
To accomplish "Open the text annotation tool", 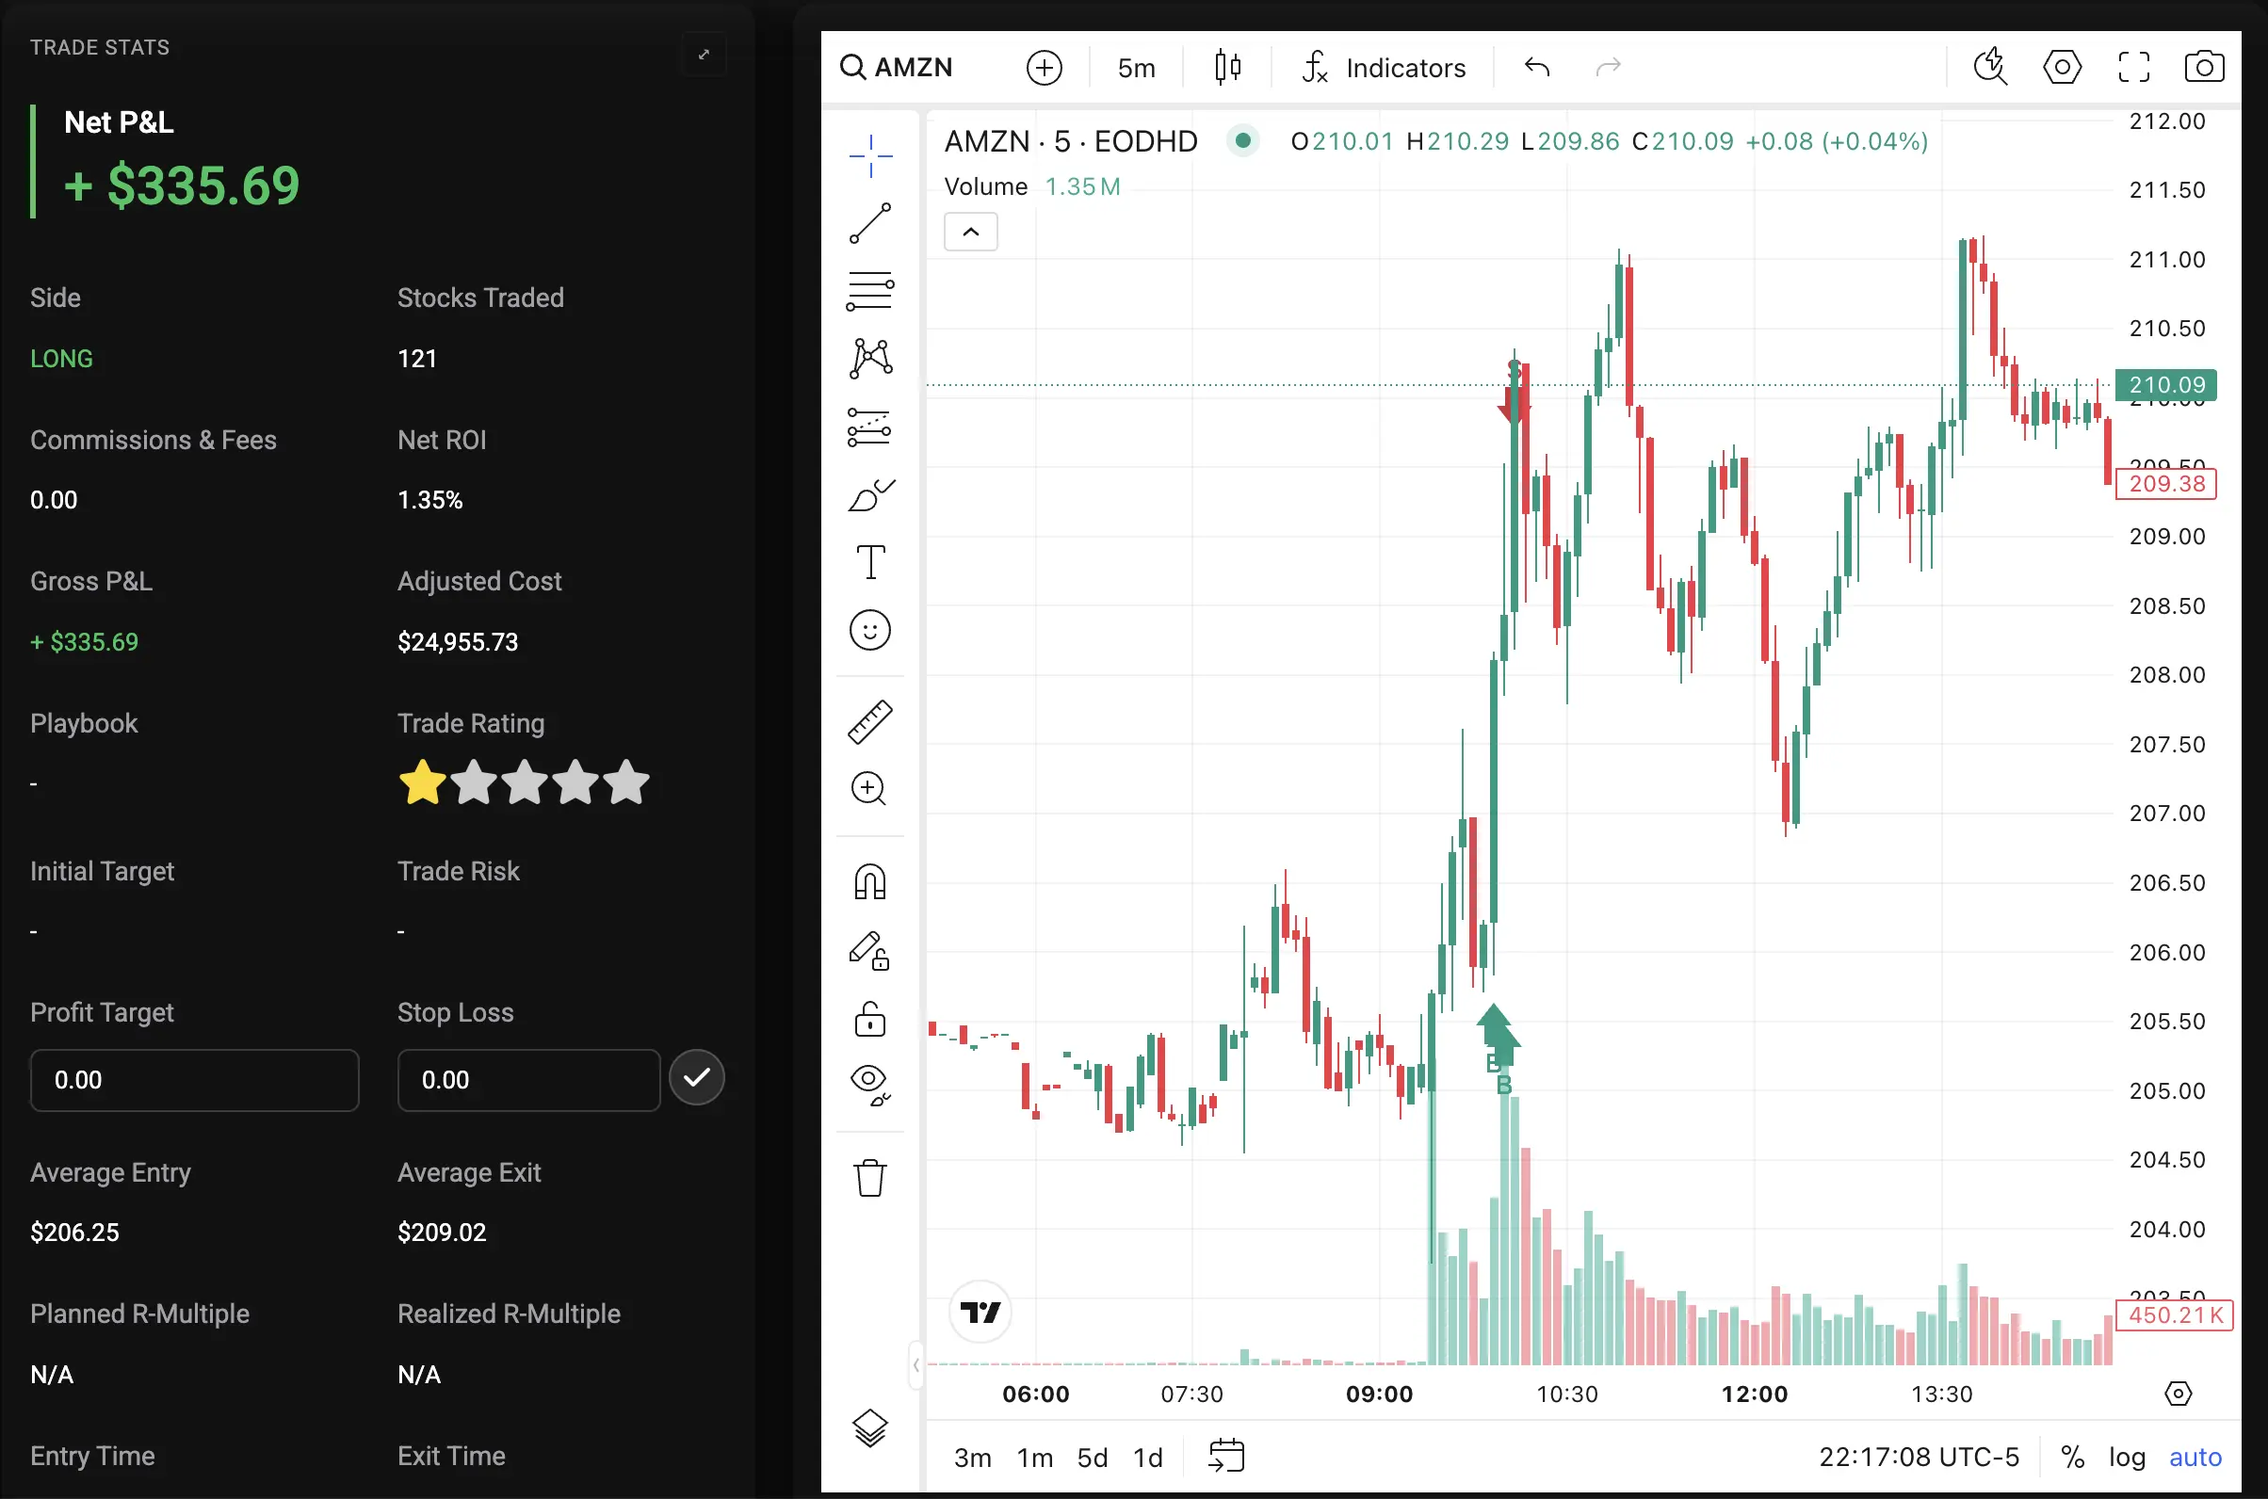I will tap(869, 563).
